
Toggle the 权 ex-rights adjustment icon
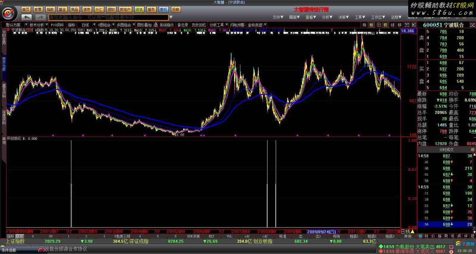point(386,25)
